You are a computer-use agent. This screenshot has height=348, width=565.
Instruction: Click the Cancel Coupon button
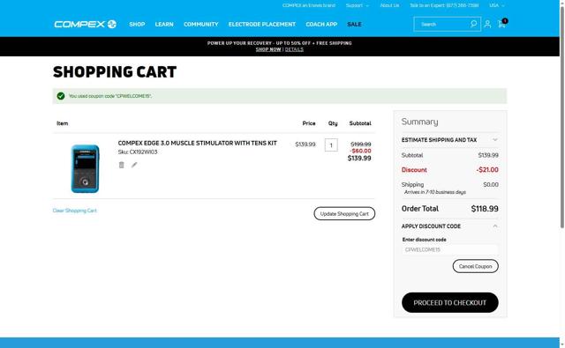click(475, 266)
